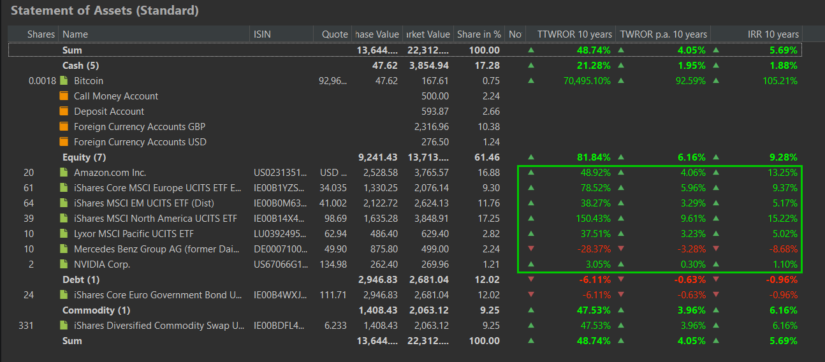Viewport: 825px width, 362px height.
Task: Select the bottom Sum row
Action: (405, 341)
